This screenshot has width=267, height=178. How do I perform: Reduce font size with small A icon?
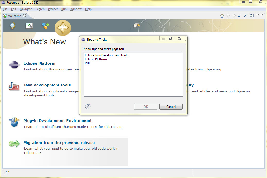coord(240,16)
